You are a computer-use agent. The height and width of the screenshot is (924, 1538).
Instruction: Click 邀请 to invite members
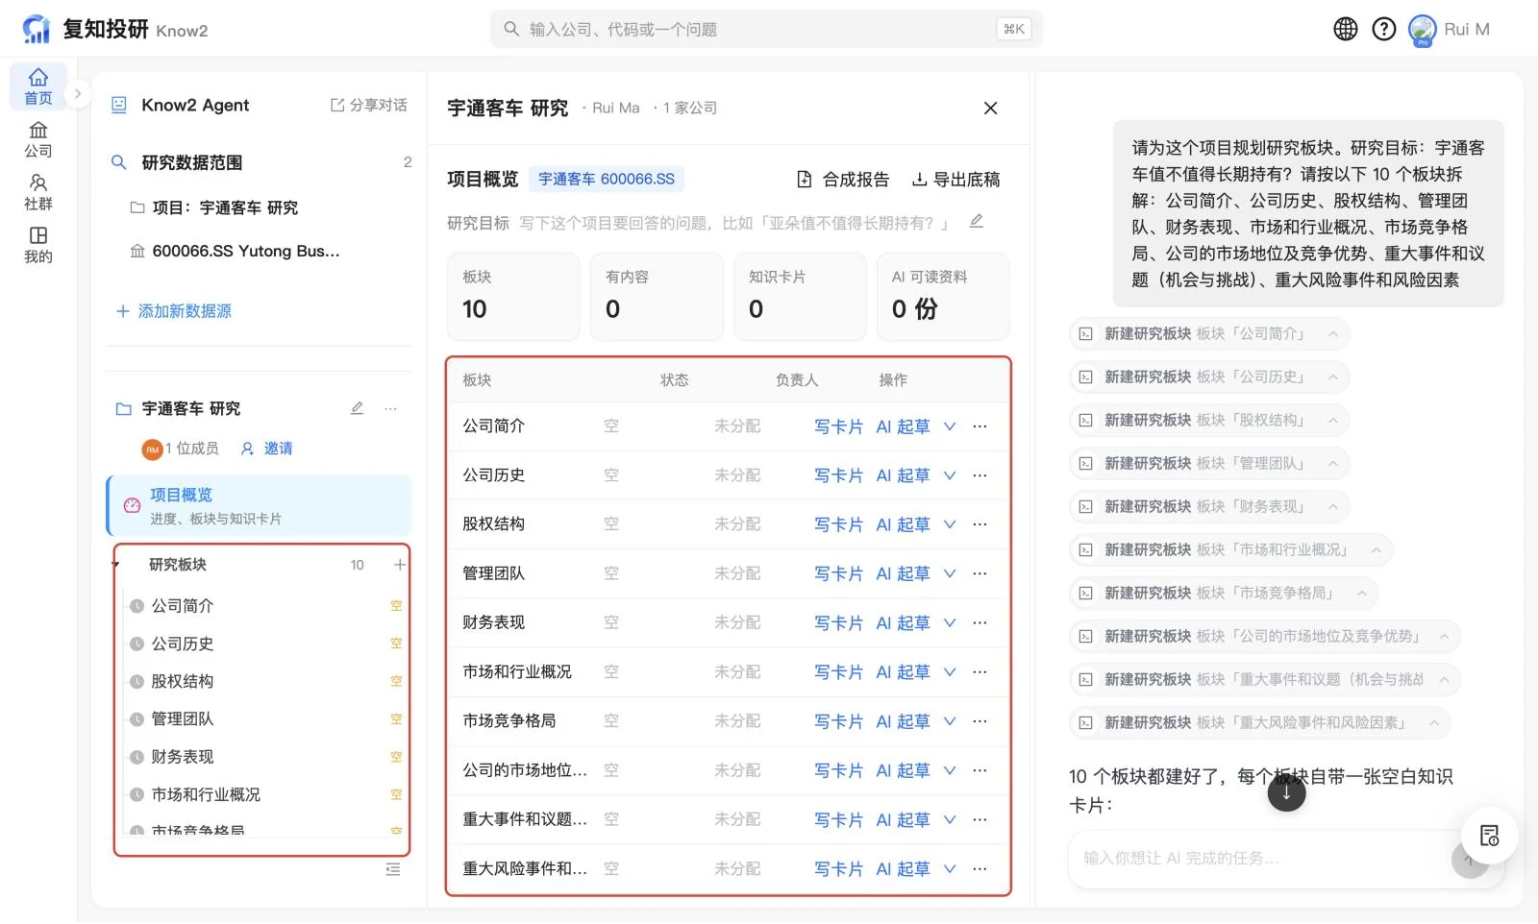coord(267,449)
